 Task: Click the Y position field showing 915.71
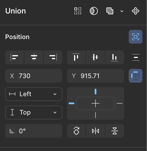click(96, 76)
